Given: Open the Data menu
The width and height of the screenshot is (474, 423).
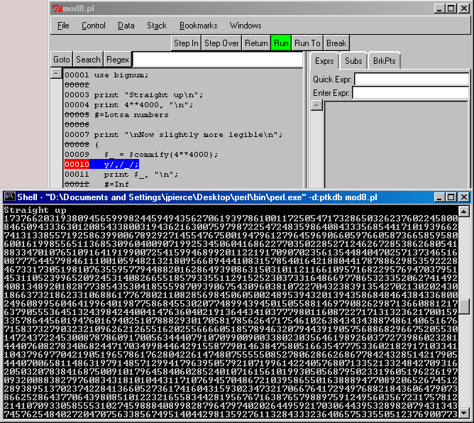Looking at the screenshot, I should [x=126, y=26].
